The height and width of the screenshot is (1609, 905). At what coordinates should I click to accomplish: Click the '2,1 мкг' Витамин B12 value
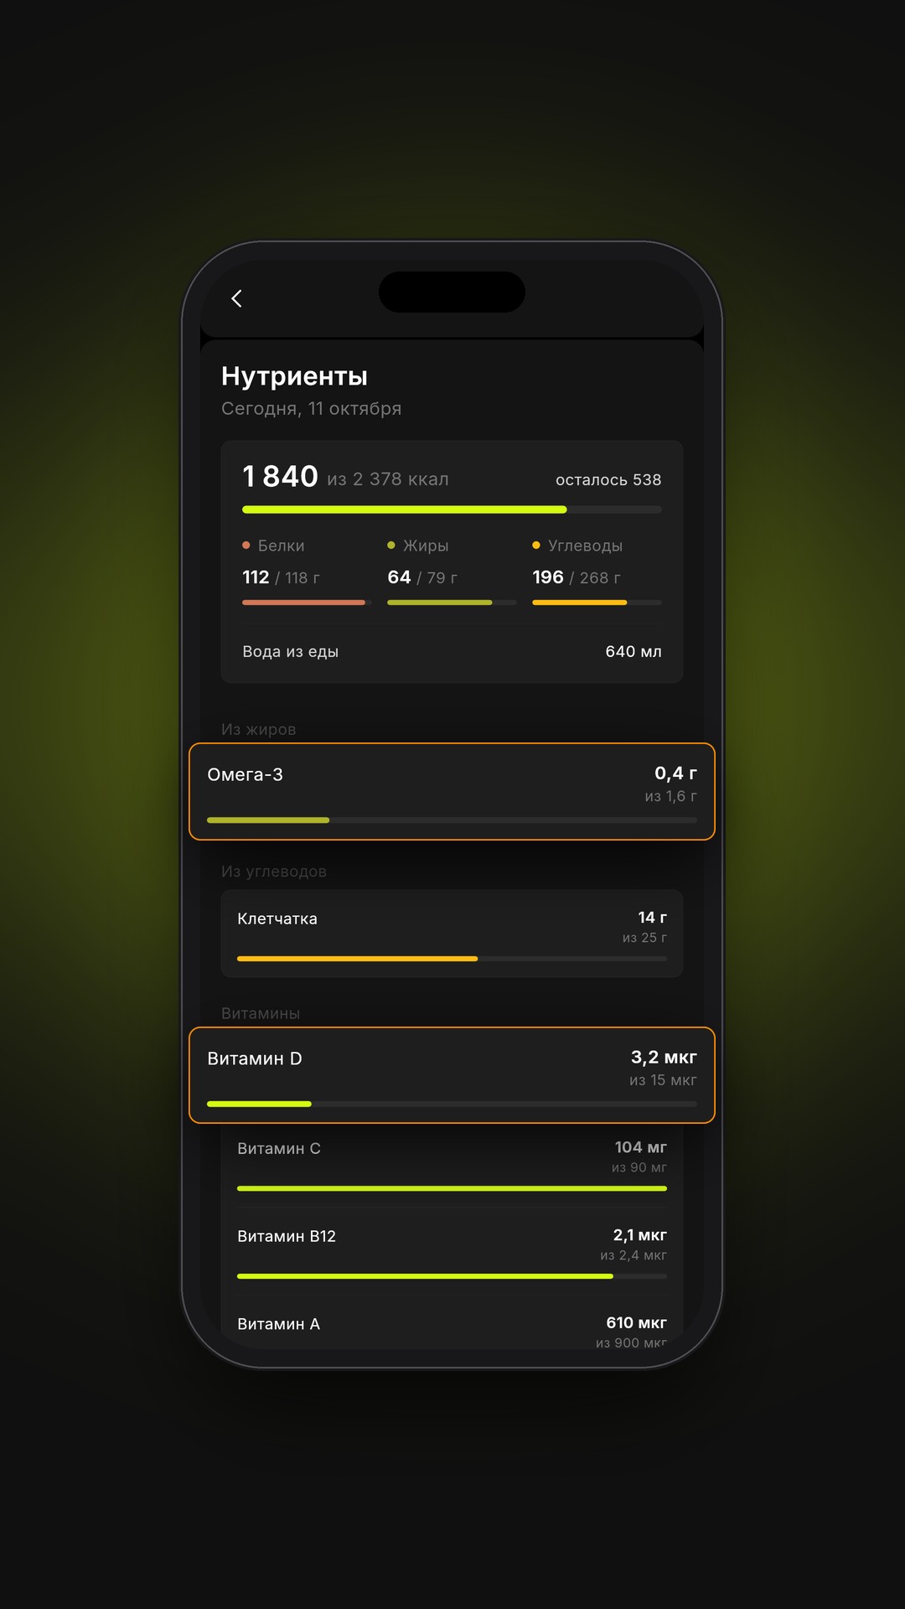[640, 1235]
